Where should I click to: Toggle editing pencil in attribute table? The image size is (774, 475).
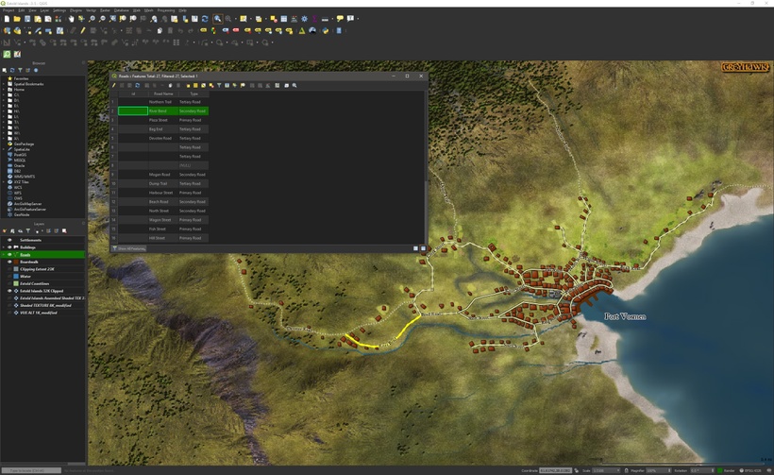click(x=114, y=85)
